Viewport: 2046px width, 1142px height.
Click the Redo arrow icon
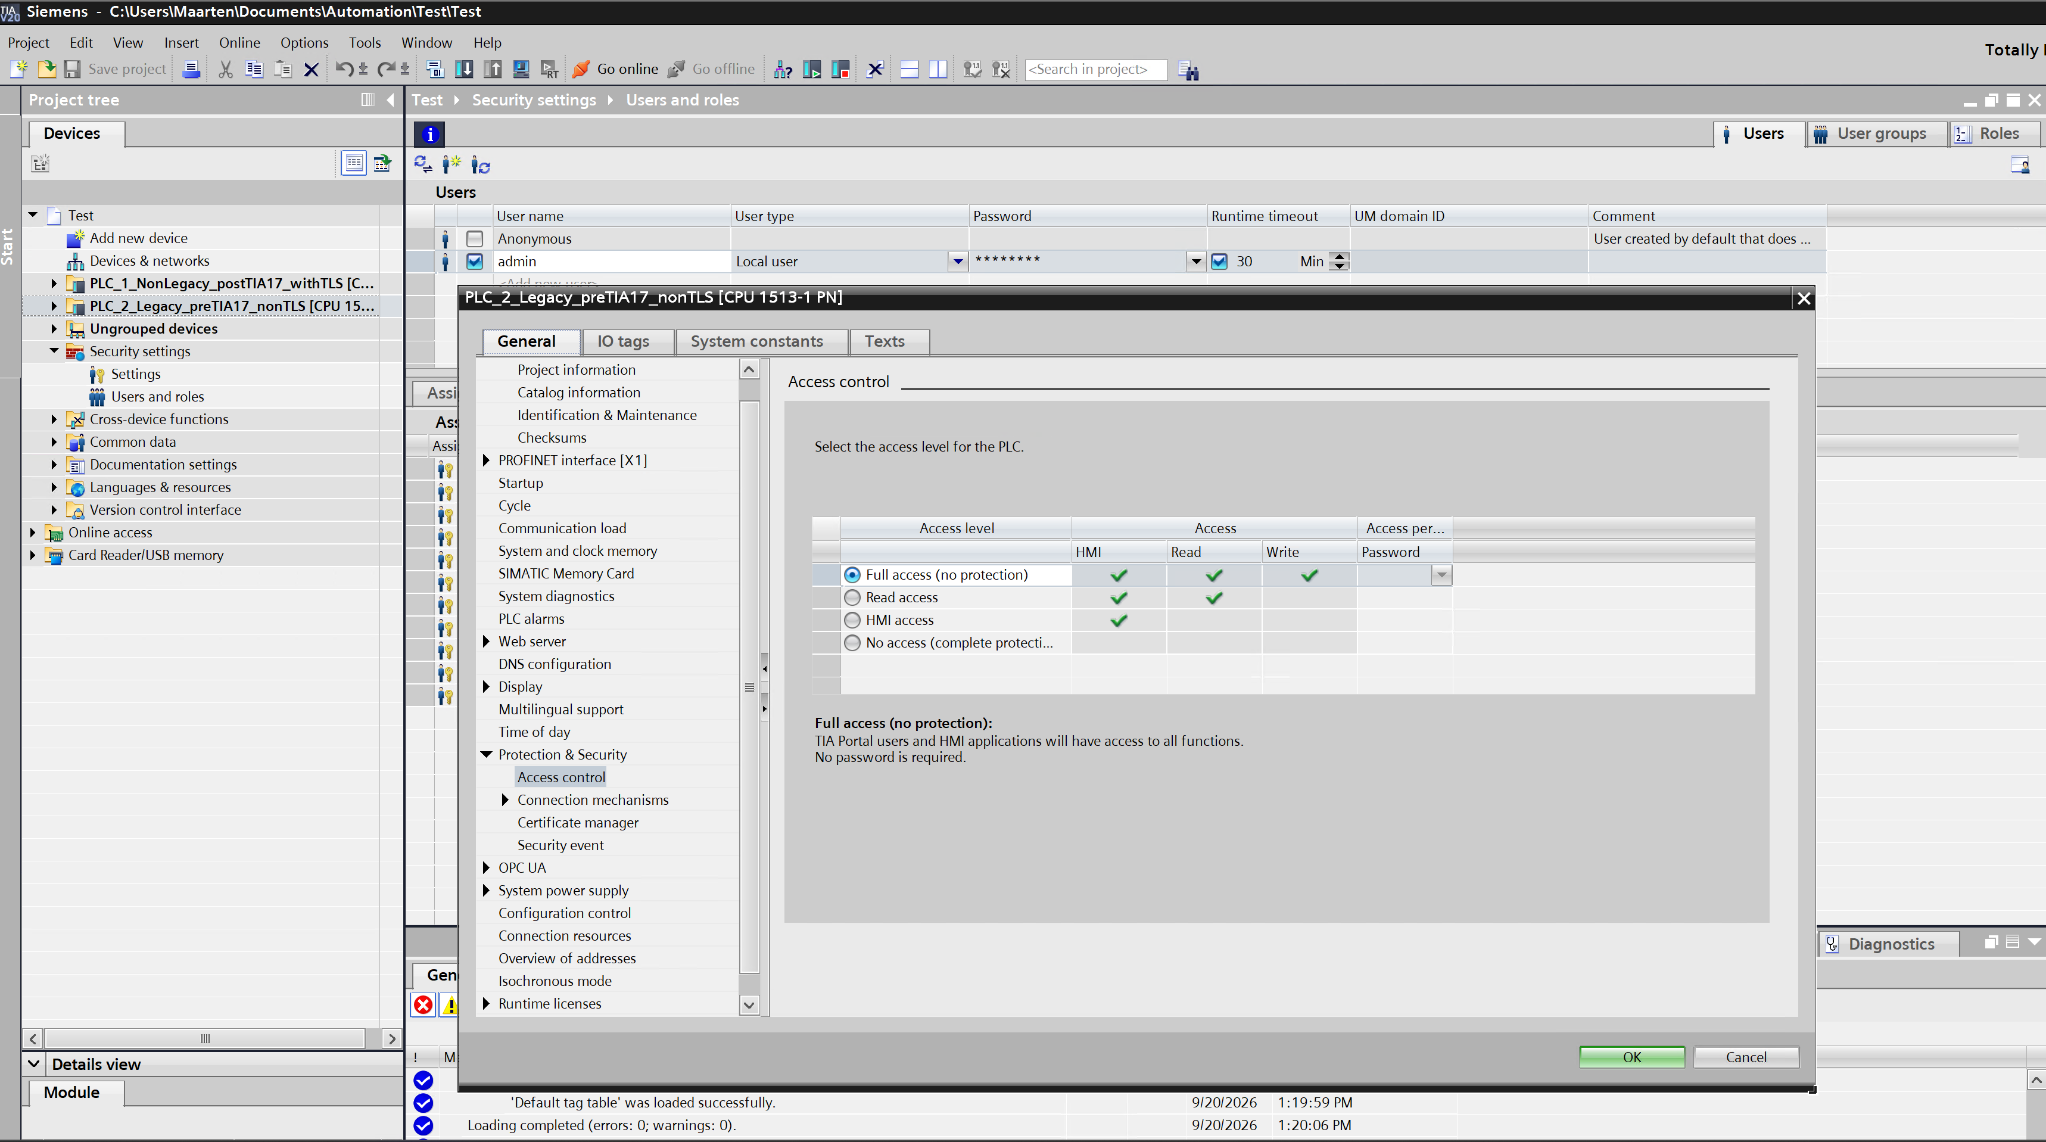tap(386, 69)
